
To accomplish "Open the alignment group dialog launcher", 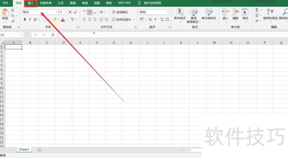I will pyautogui.click(x=136, y=27).
